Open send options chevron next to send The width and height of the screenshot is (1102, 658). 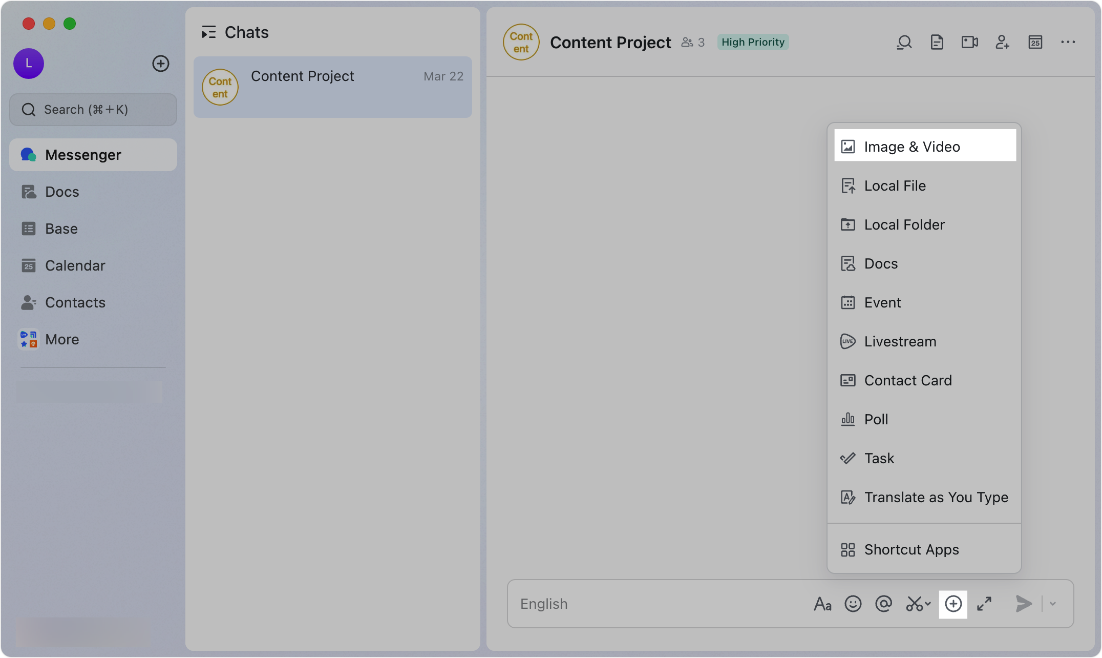click(x=1053, y=604)
